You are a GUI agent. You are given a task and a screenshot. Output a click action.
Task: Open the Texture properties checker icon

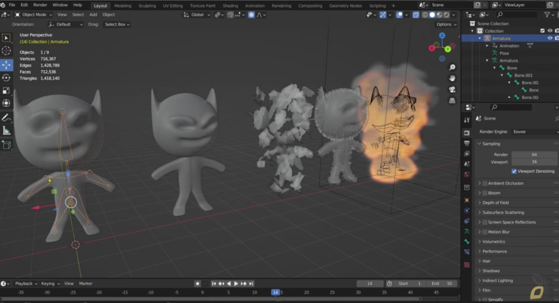[x=467, y=265]
